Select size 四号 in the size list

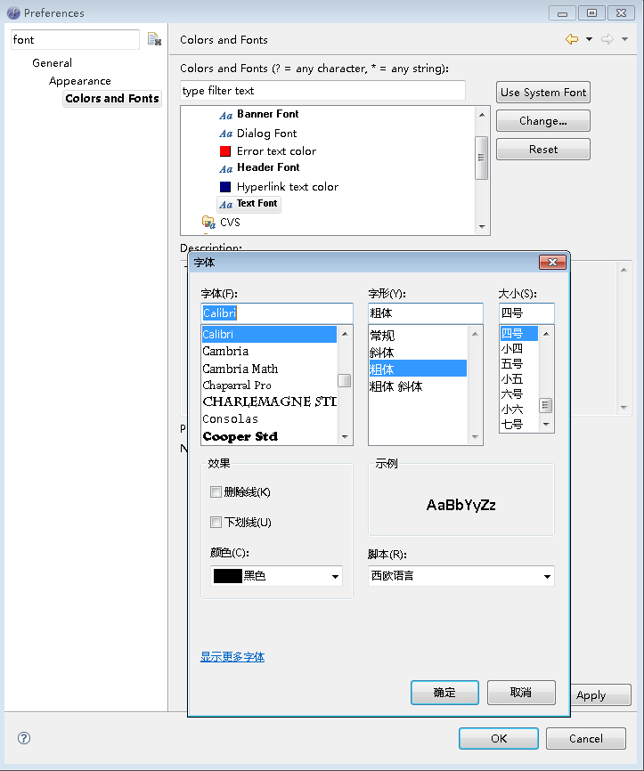[x=519, y=333]
